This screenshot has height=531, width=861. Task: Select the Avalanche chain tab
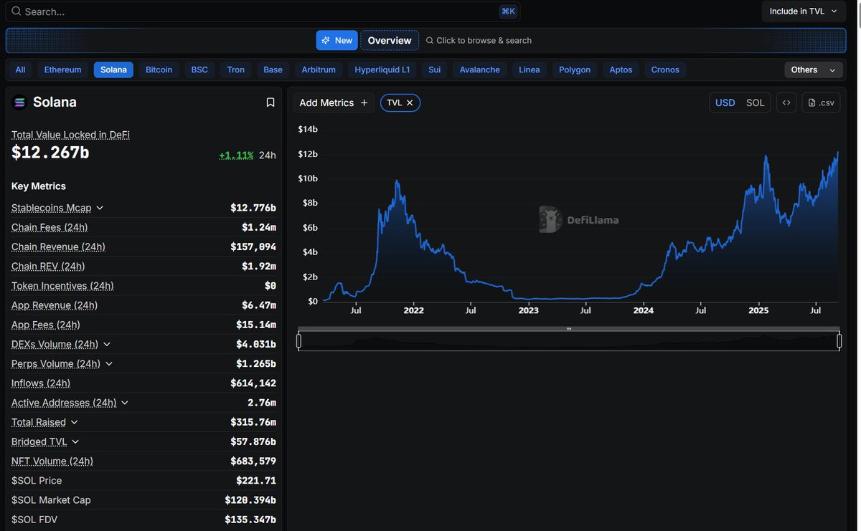click(480, 70)
